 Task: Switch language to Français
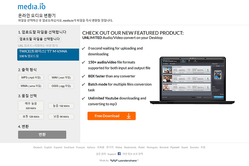coord(81,147)
